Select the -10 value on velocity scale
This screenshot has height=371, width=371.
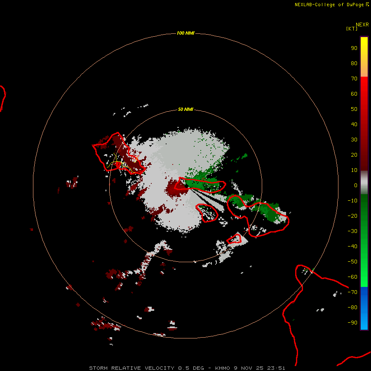pyautogui.click(x=352, y=201)
